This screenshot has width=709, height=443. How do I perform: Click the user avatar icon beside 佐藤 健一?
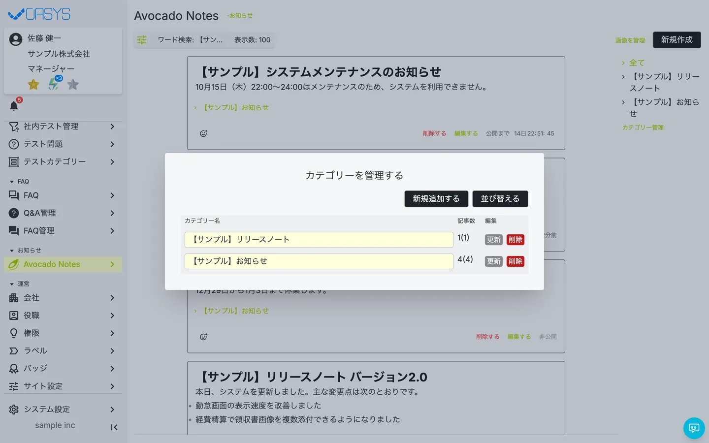[16, 39]
